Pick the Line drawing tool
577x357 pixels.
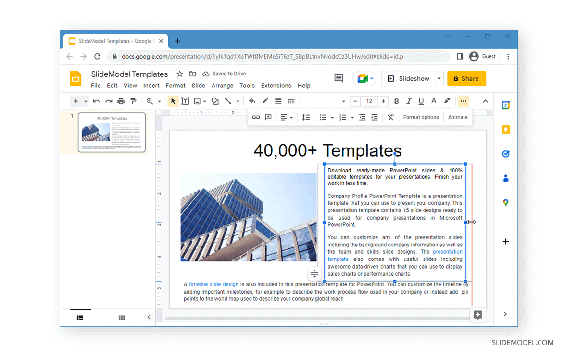228,101
